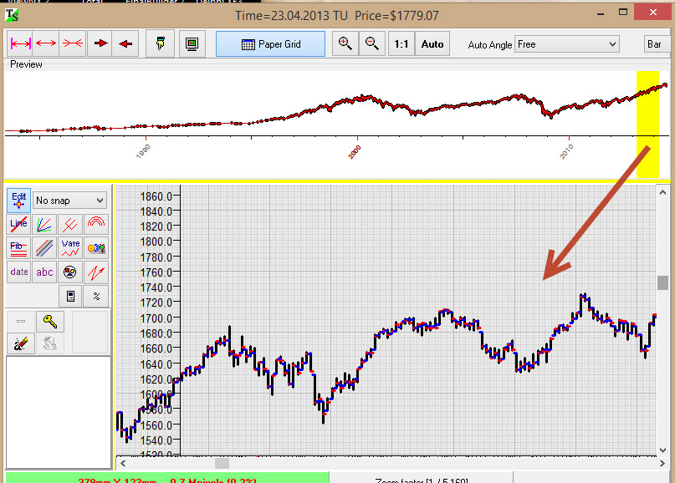
Task: Toggle Auto scaling button
Action: click(432, 44)
